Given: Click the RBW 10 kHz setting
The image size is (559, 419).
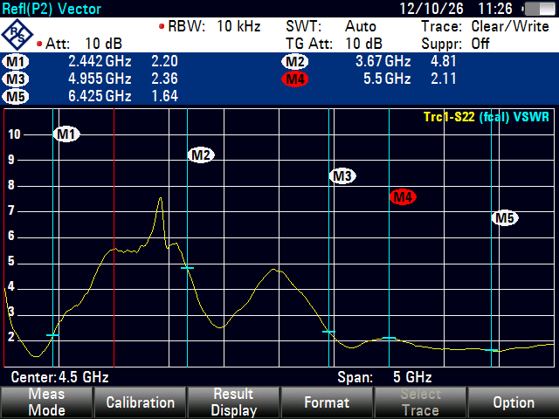Looking at the screenshot, I should [210, 26].
